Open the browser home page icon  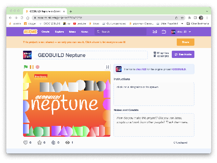point(28,18)
